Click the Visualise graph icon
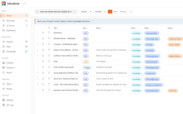183x114 pixels. click(4, 63)
